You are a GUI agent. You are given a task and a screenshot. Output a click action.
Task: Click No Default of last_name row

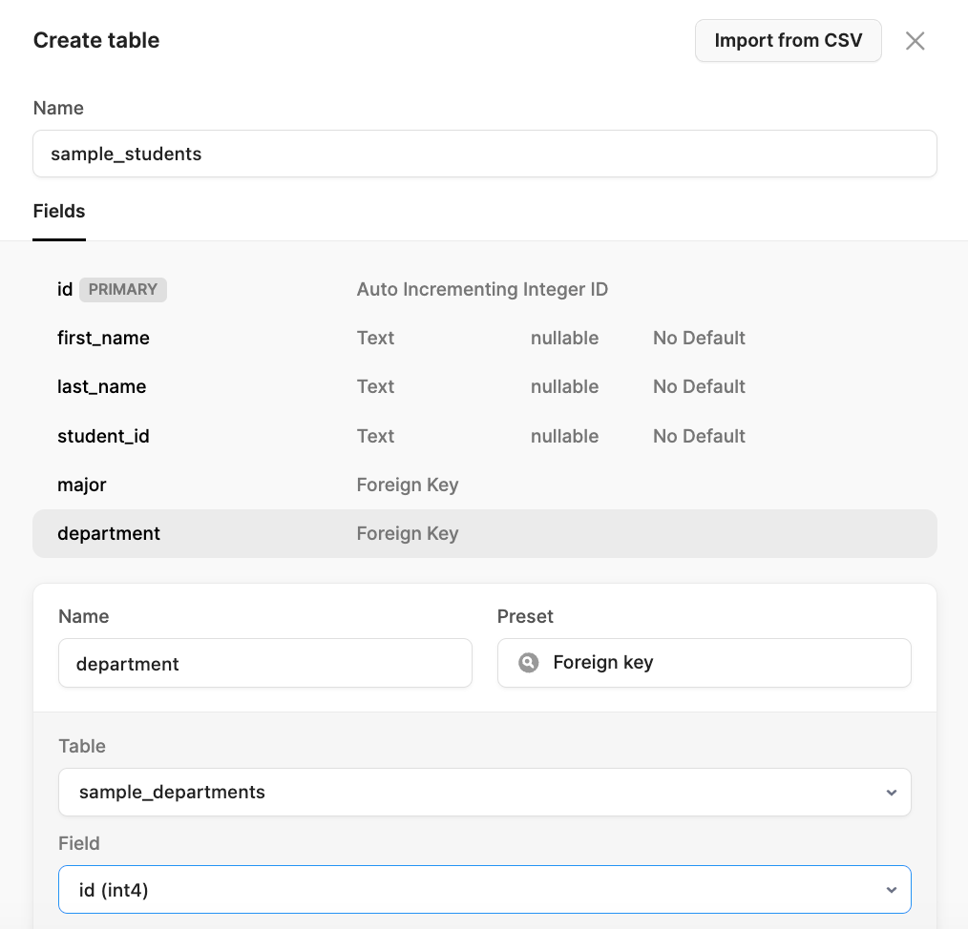coord(699,387)
